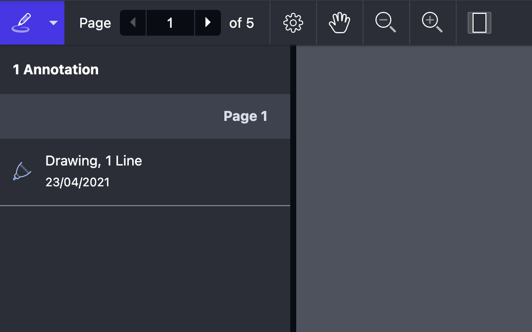Focus the page number input field
The image size is (532, 332).
click(170, 23)
